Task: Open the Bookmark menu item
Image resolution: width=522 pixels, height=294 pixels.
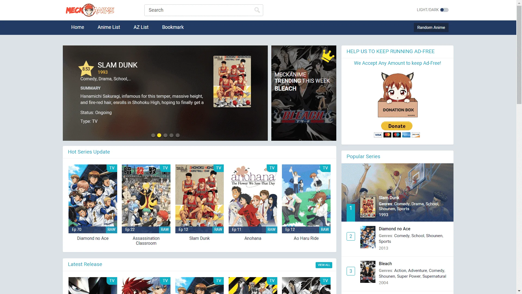Action: click(173, 27)
